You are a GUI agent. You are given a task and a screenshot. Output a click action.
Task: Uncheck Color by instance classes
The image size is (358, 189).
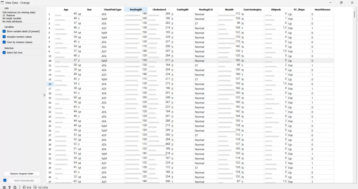point(4,42)
